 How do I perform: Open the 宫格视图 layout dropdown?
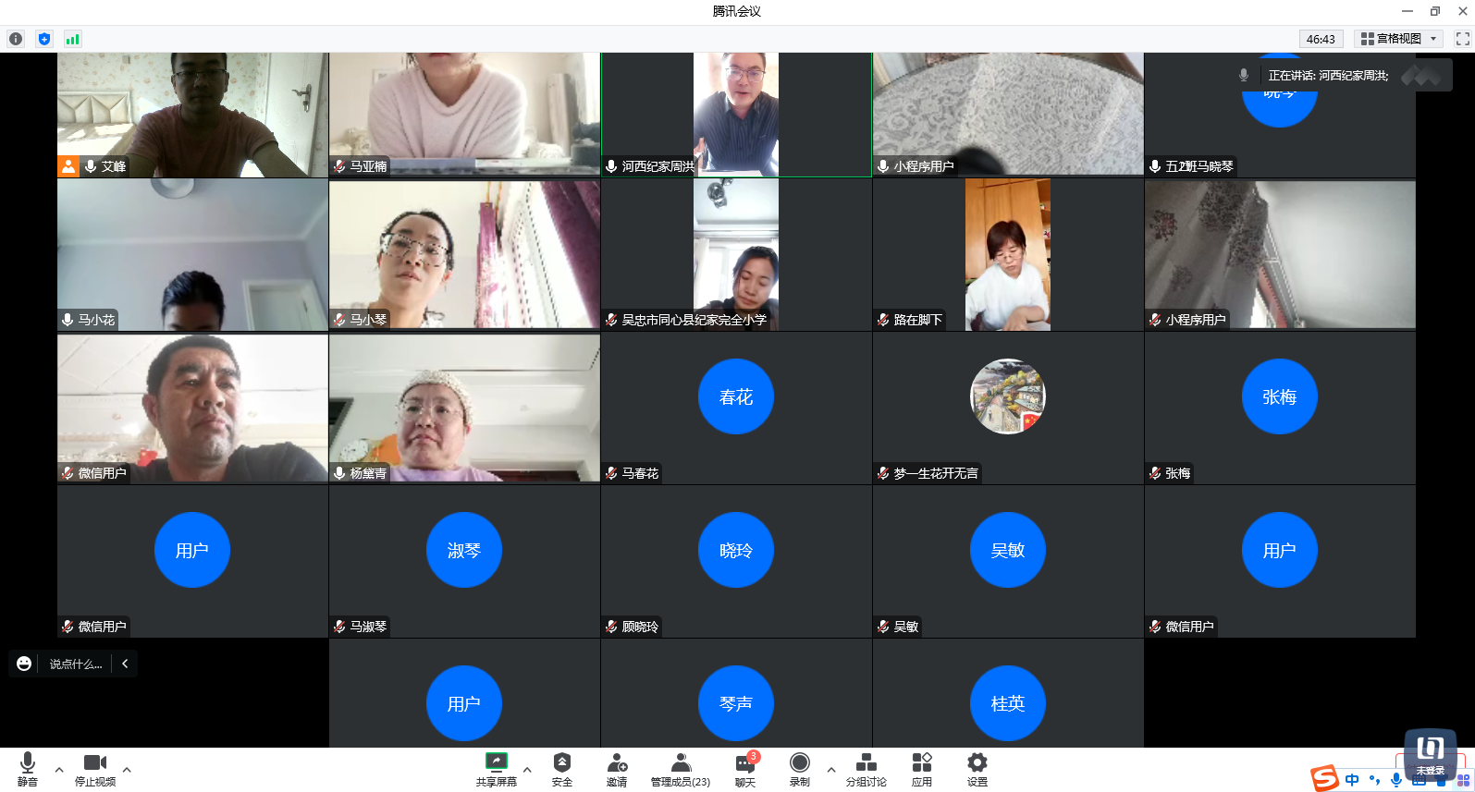click(1399, 39)
